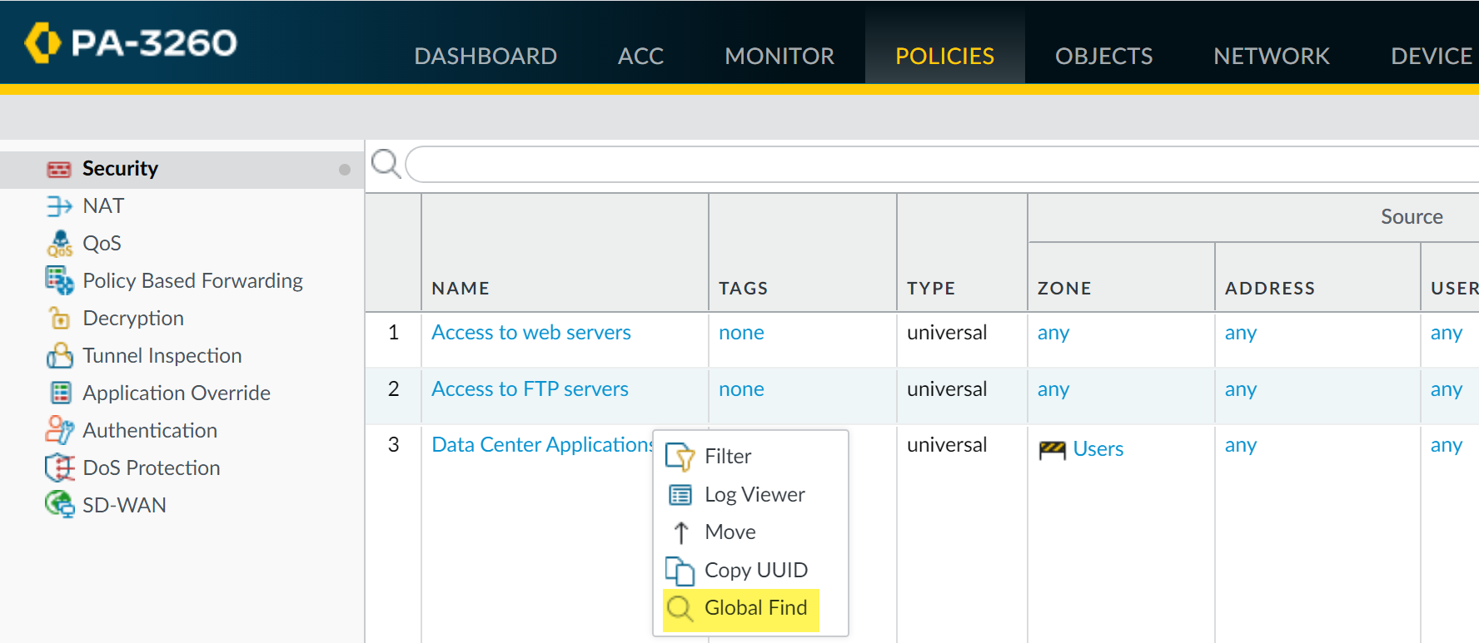Click the NAT arrow icon
1479x643 pixels.
point(59,206)
